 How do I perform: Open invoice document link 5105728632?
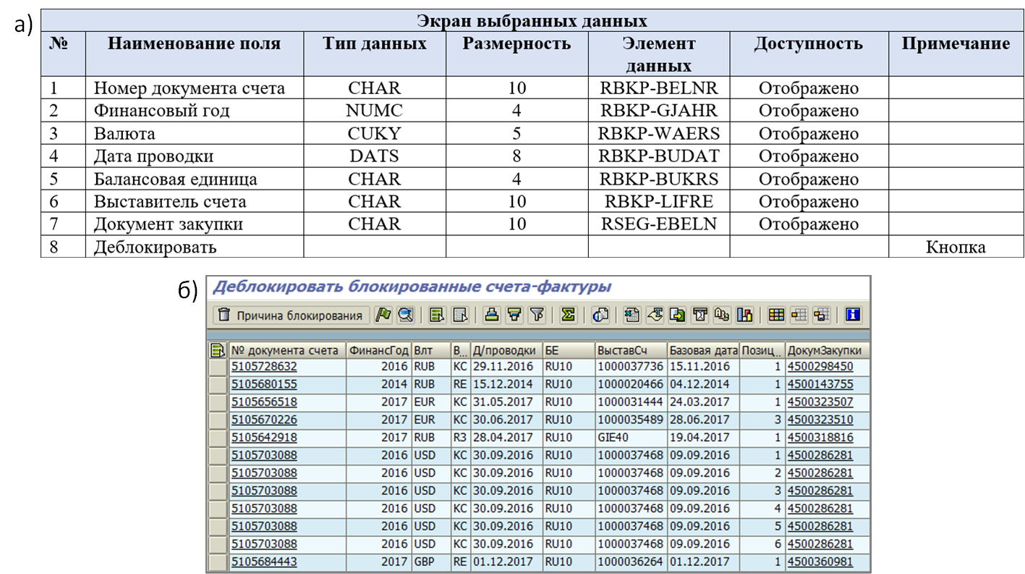click(x=264, y=367)
